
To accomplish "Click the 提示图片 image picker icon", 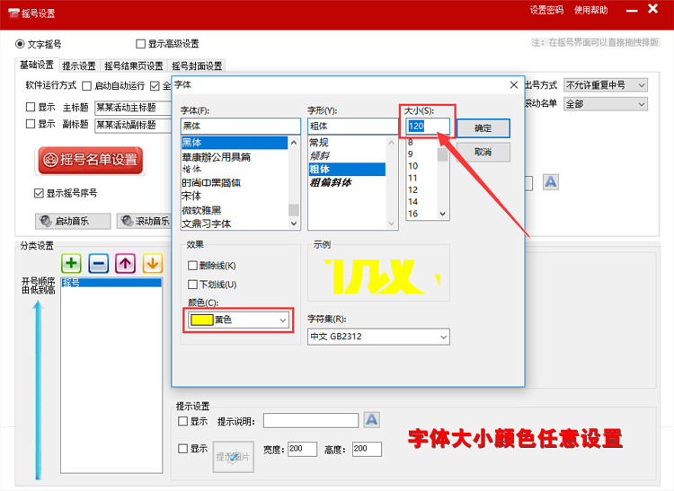I will coord(233,457).
